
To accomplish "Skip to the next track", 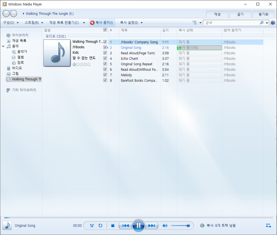I will [151, 226].
